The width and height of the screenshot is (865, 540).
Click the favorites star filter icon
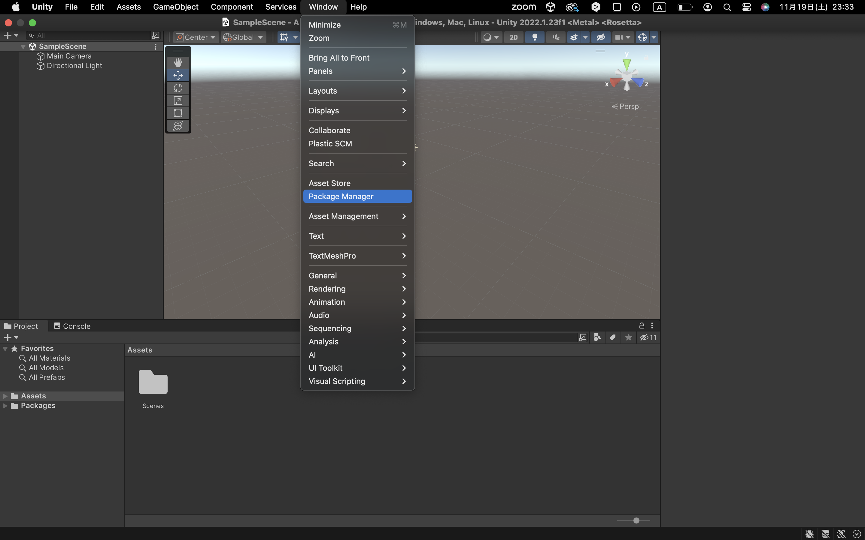point(628,337)
